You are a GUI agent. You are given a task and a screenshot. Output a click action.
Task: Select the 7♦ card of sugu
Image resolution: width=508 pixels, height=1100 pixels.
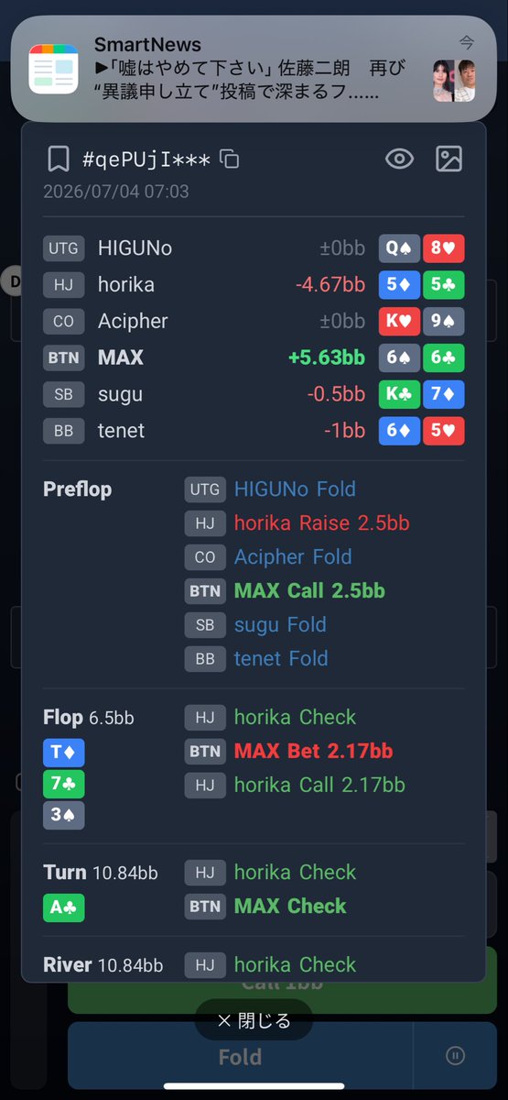(443, 394)
